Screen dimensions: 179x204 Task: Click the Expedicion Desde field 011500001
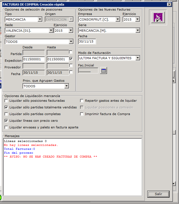point(34,59)
